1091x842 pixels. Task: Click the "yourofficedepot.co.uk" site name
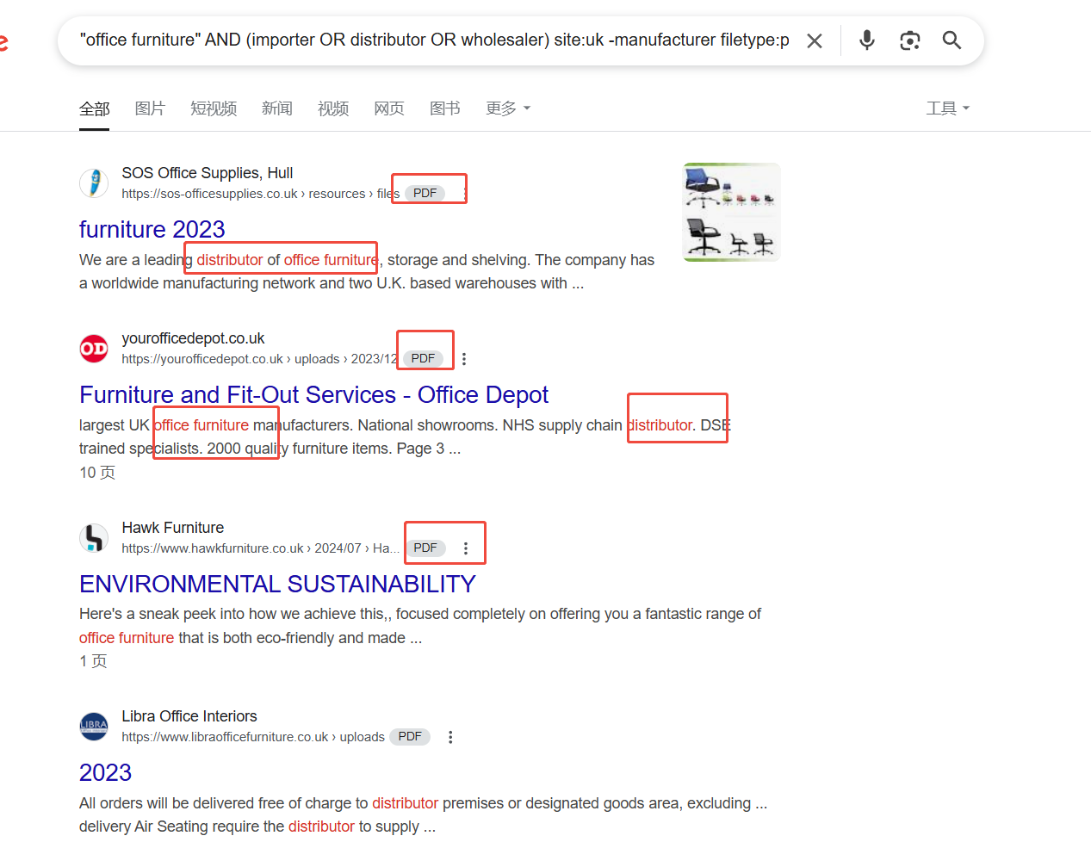[193, 338]
